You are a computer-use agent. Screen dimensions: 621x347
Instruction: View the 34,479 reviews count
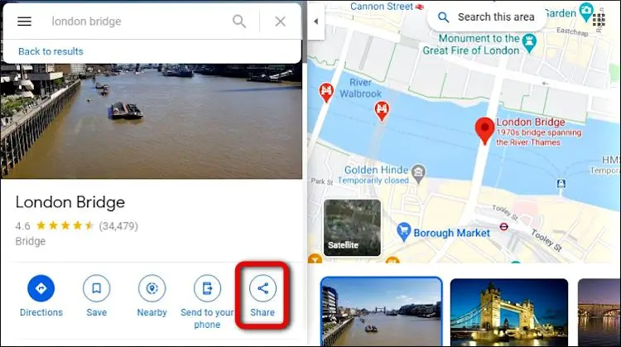[118, 226]
